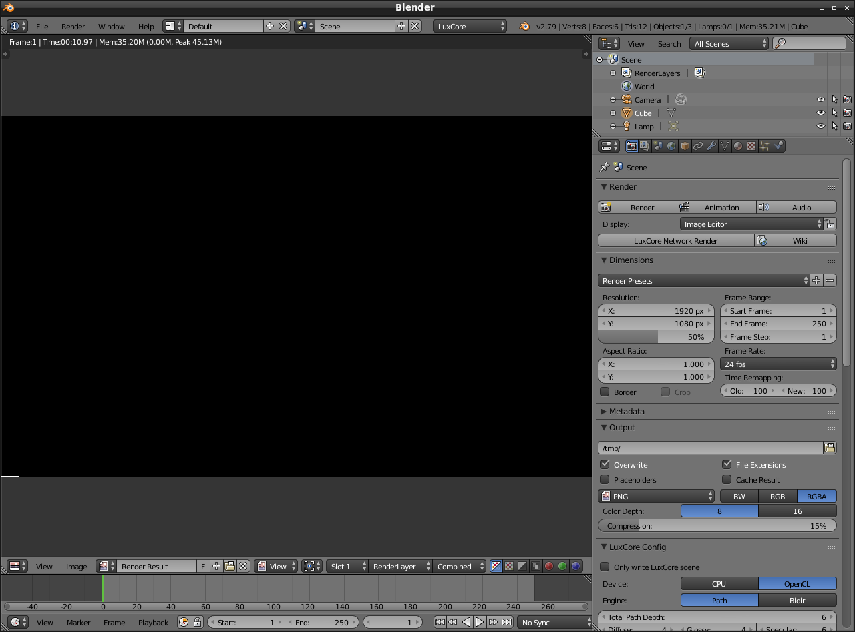Open the Modifiers wrench tab

coord(711,146)
